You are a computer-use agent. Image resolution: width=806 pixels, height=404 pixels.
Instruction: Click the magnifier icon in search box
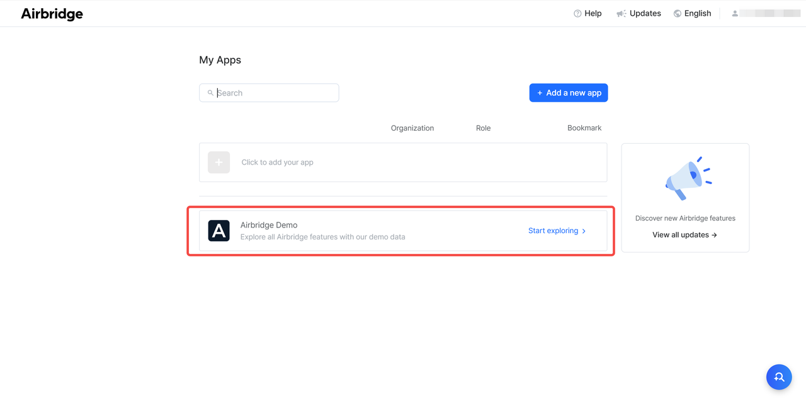click(x=210, y=93)
